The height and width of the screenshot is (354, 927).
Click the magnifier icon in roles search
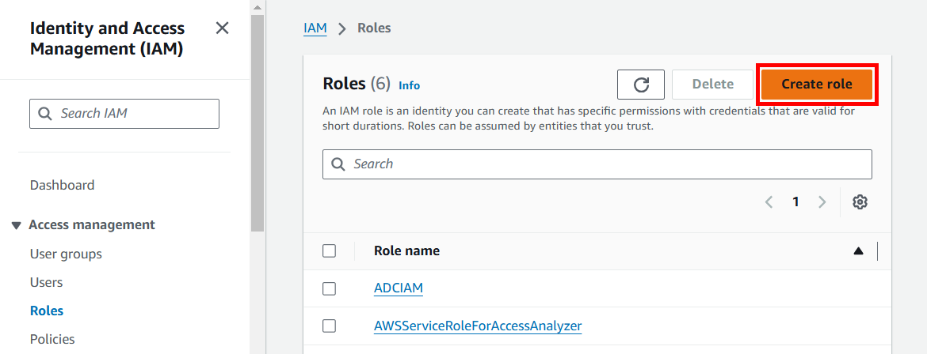tap(338, 164)
